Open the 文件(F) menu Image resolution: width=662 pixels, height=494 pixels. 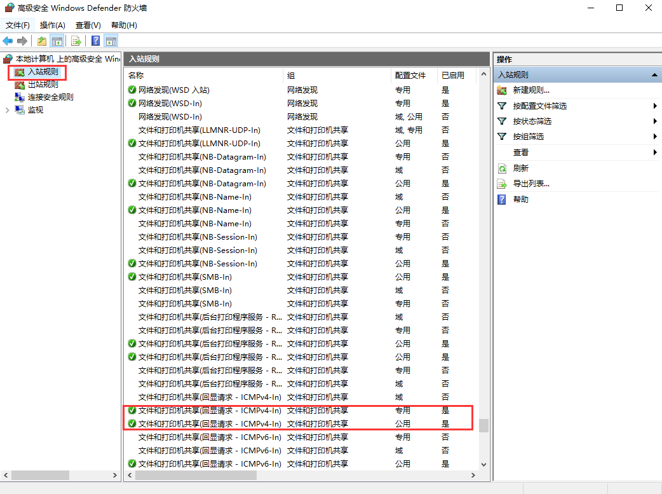pyautogui.click(x=18, y=25)
